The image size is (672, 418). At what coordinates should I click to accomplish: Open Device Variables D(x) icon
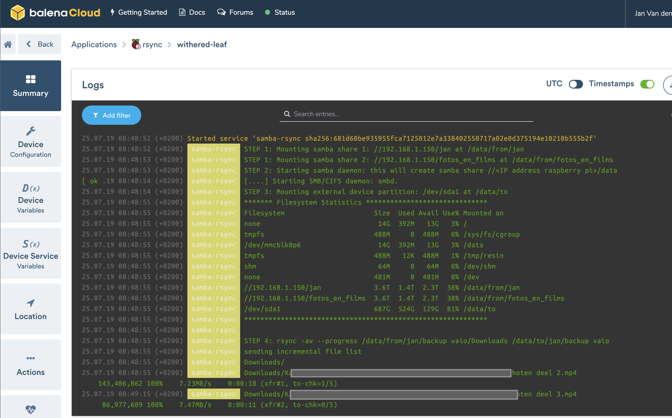click(x=30, y=188)
